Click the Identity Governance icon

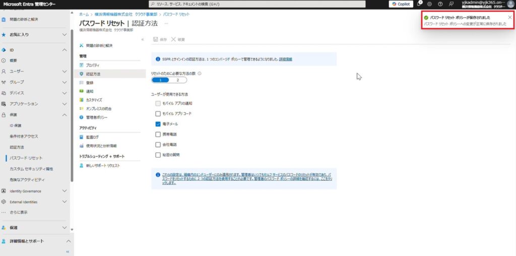[x=4, y=191]
